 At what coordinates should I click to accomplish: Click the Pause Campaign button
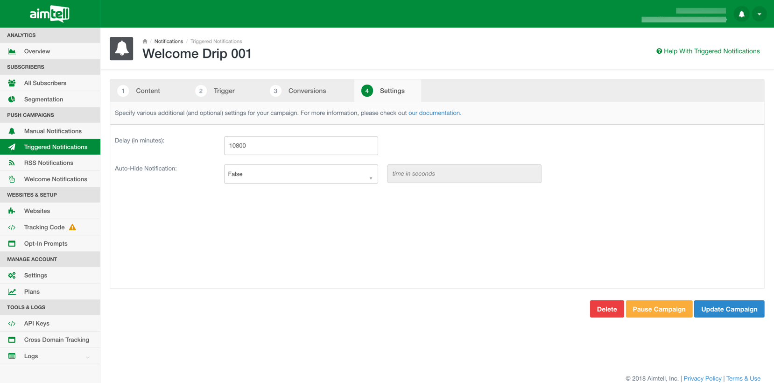(x=659, y=309)
